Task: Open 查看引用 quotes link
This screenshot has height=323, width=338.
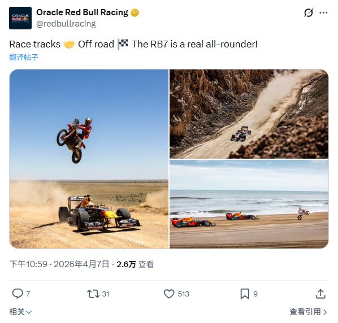Action: pos(308,312)
